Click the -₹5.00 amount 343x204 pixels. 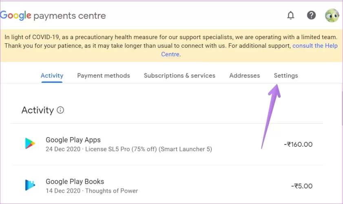point(302,186)
